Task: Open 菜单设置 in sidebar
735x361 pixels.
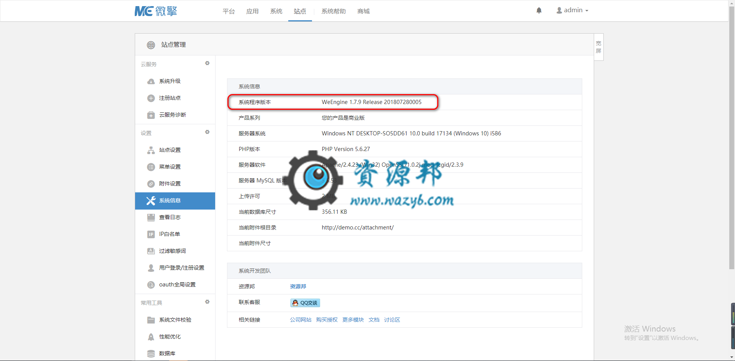Action: tap(170, 167)
